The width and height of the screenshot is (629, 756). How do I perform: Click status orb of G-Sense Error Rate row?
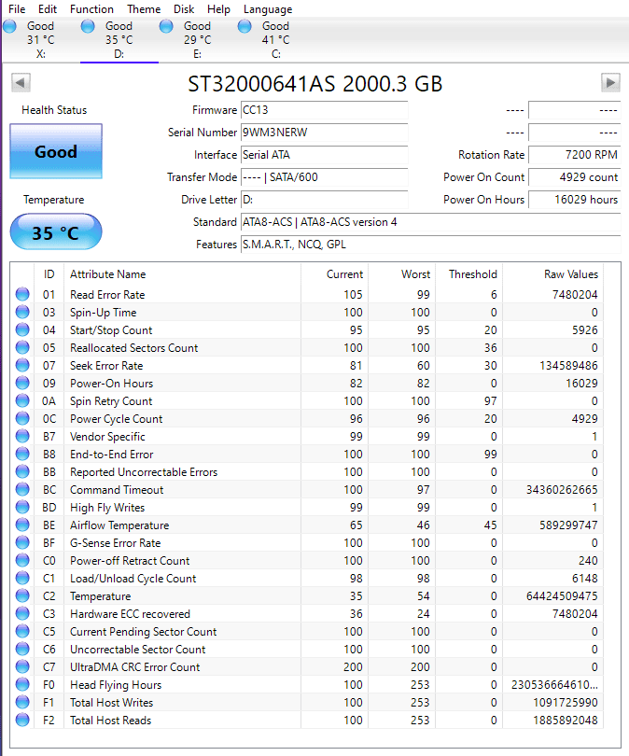click(22, 543)
